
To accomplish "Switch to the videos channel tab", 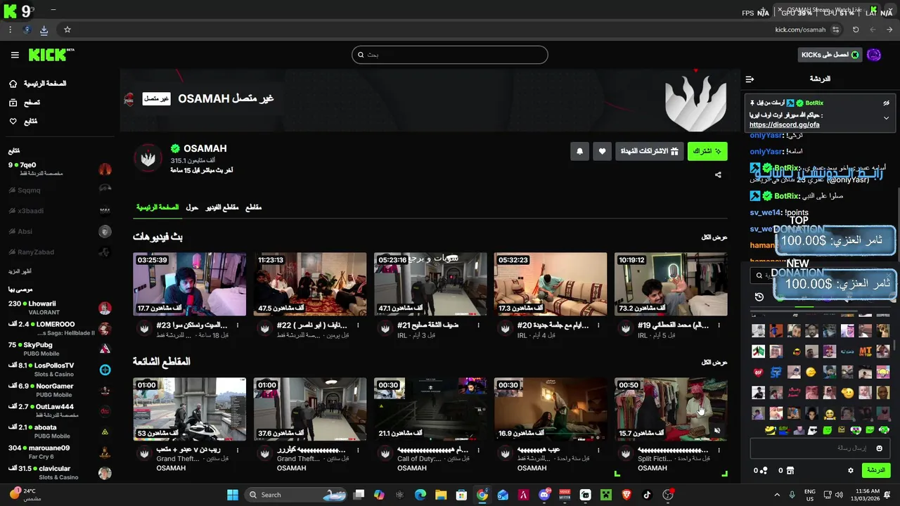I will click(221, 208).
